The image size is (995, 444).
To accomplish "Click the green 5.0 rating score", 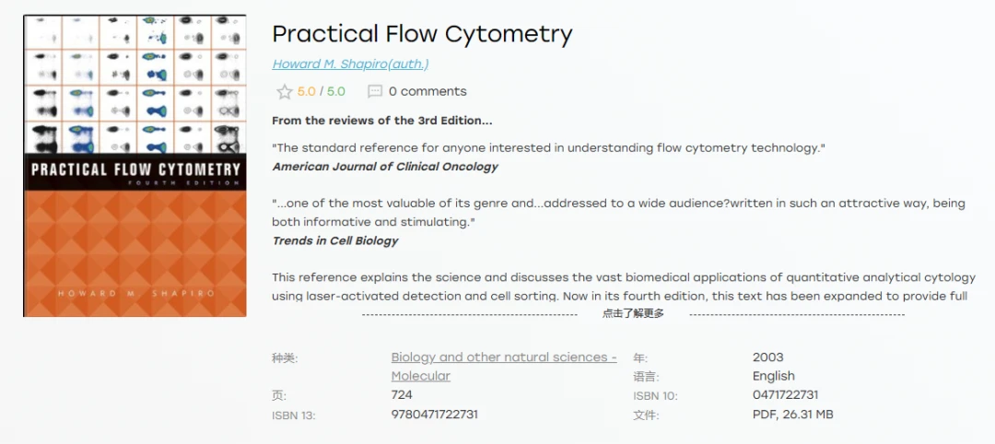I will tap(335, 92).
